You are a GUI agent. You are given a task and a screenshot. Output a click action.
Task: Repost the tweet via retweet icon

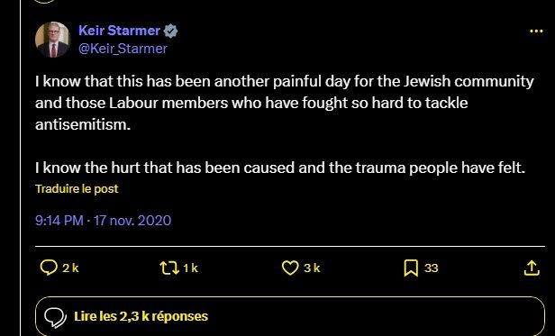coord(169,268)
